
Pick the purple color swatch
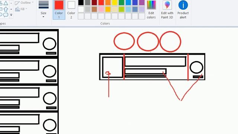(142, 3)
